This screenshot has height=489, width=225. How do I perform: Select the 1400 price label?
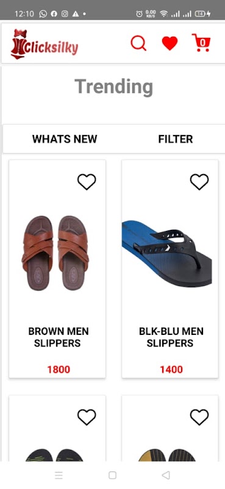(171, 370)
